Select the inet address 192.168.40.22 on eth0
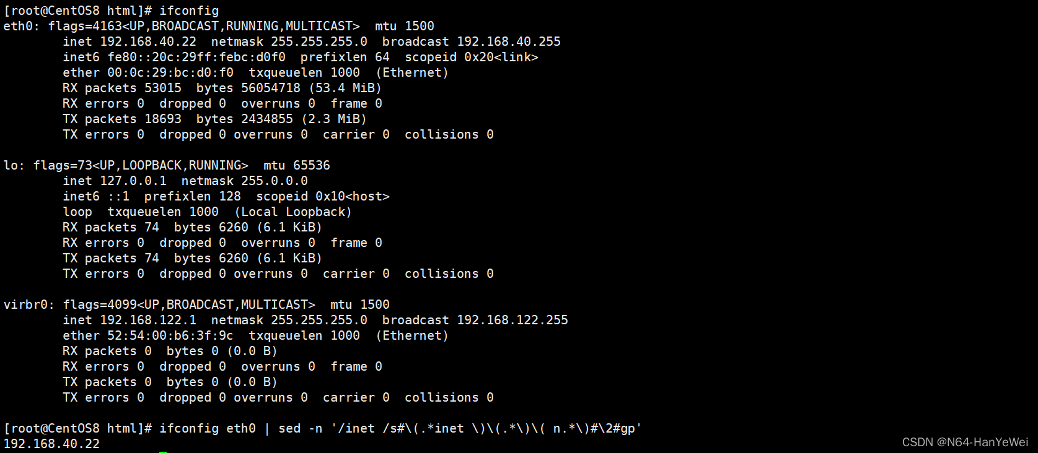The width and height of the screenshot is (1038, 453). (148, 41)
